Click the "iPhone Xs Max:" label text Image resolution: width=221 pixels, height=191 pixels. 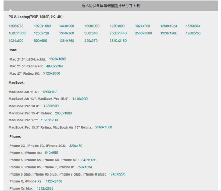[x=21, y=189]
